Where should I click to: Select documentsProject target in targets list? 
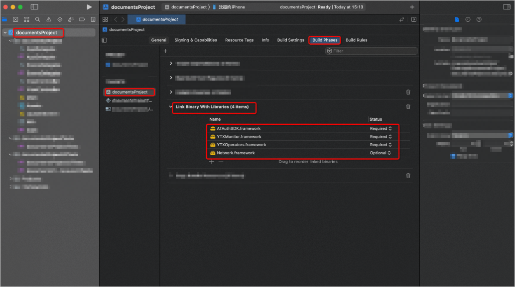(x=129, y=92)
